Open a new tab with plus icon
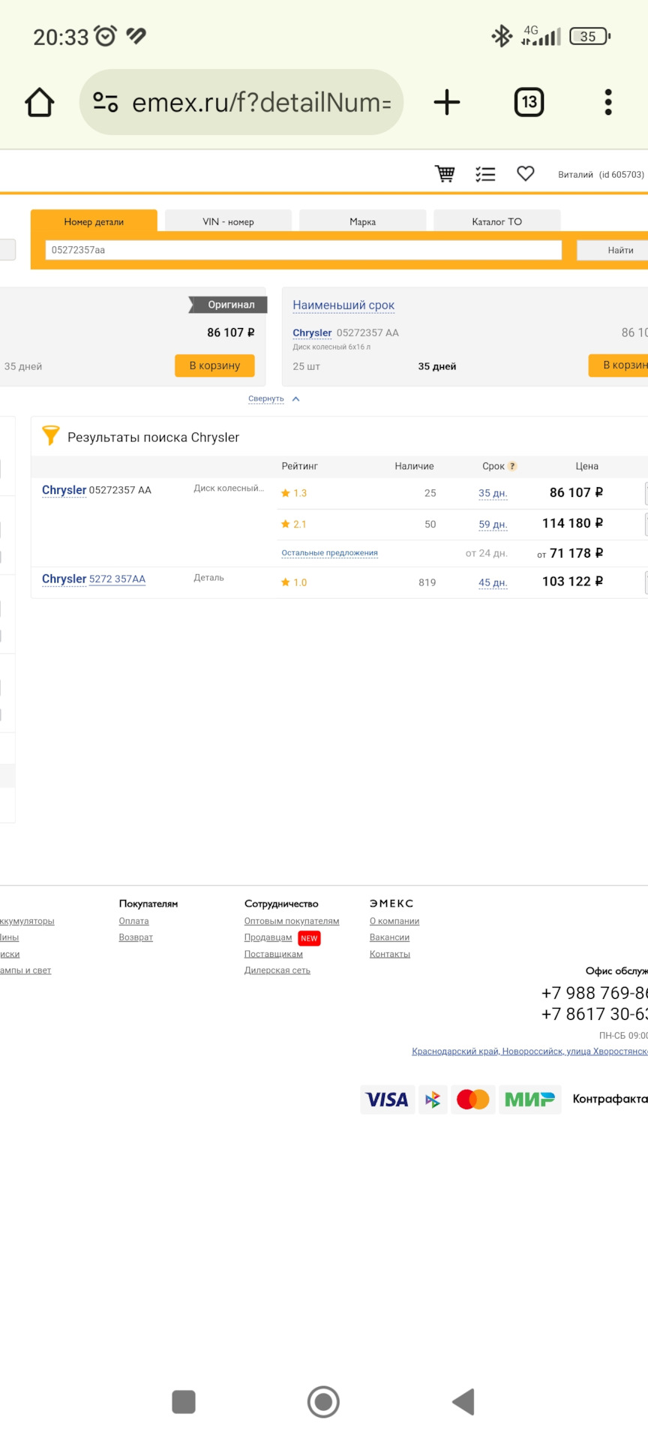Viewport: 648px width, 1441px height. click(447, 102)
